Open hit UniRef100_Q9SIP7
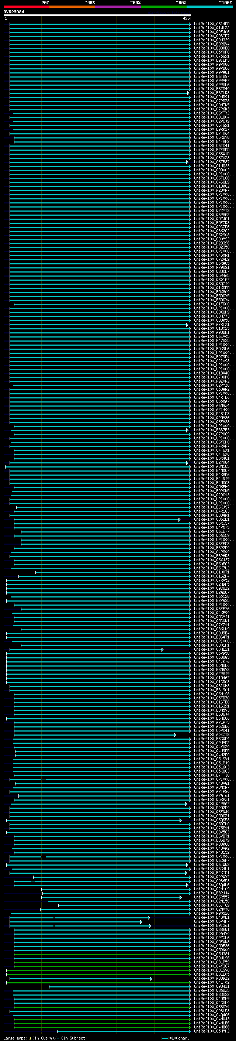The image size is (236, 1041). (x=212, y=36)
